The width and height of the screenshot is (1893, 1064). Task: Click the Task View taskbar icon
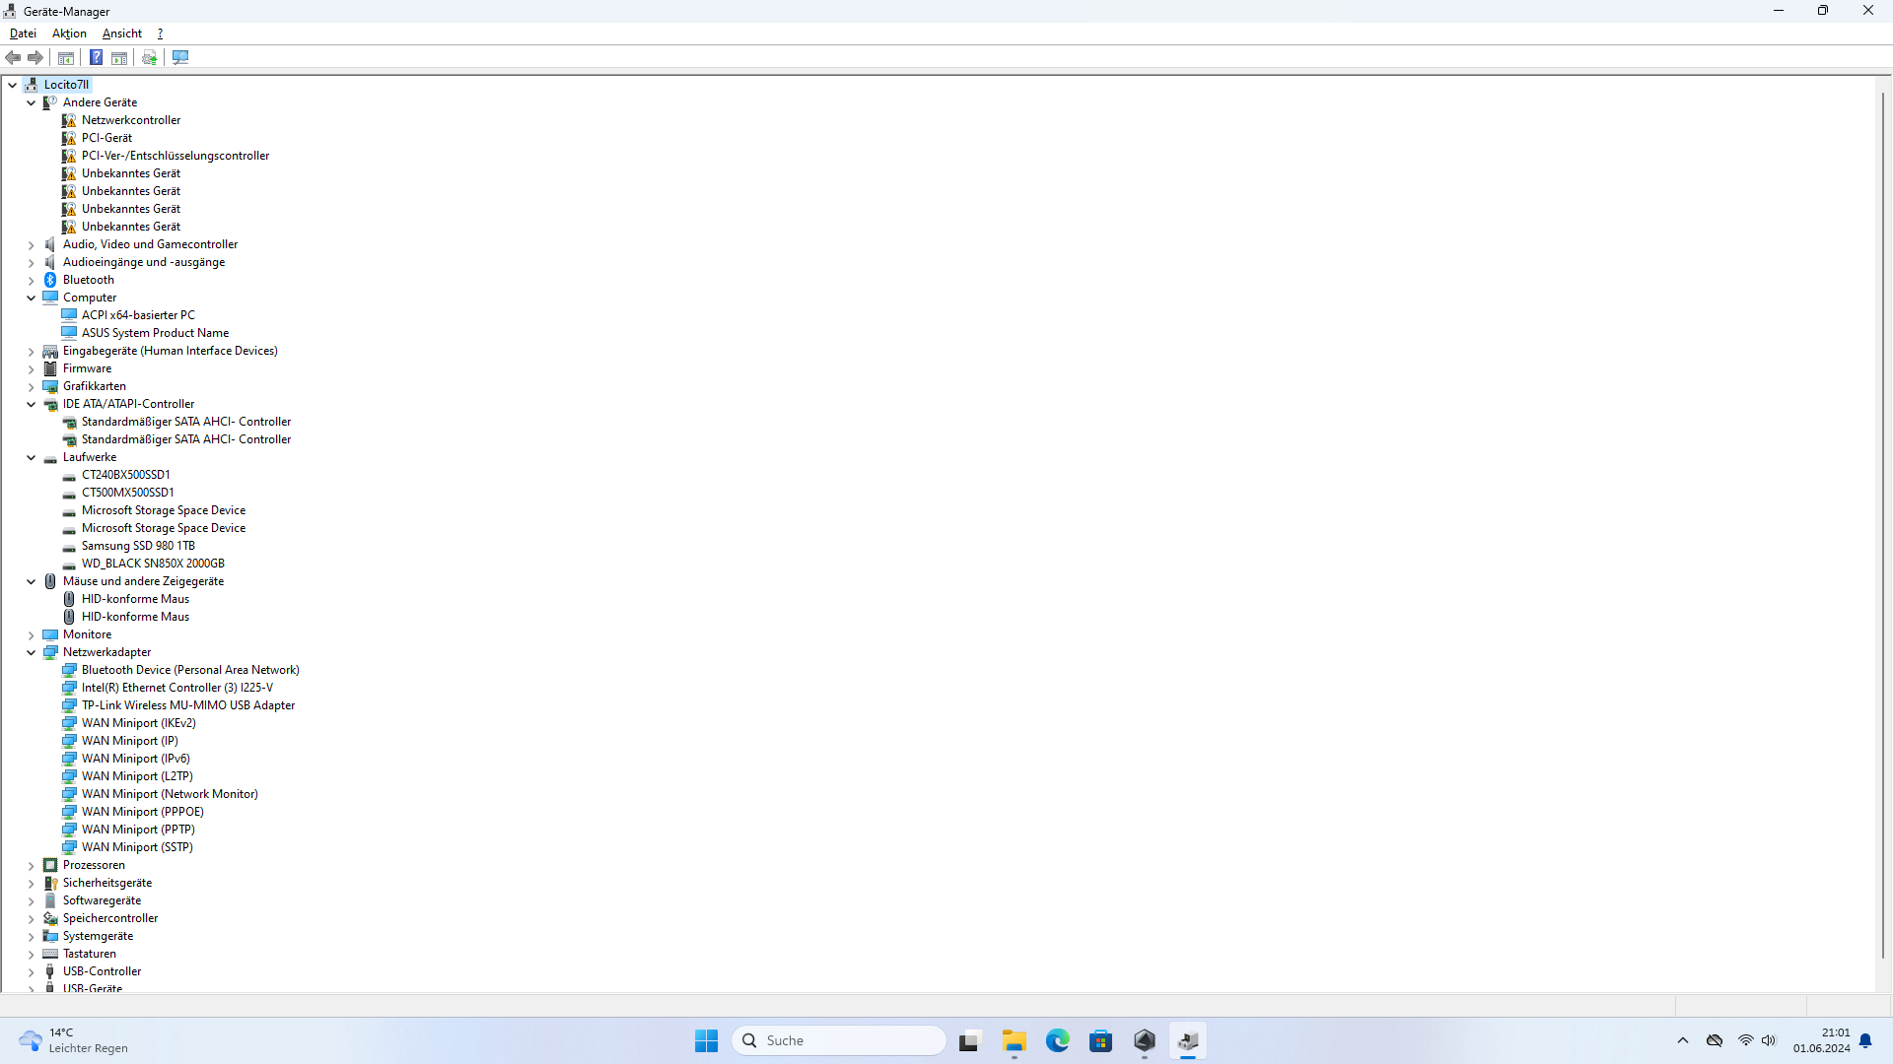point(971,1040)
